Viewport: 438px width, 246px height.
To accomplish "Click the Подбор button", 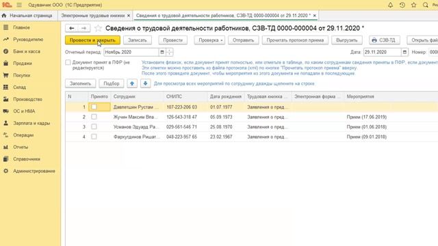I will [111, 83].
